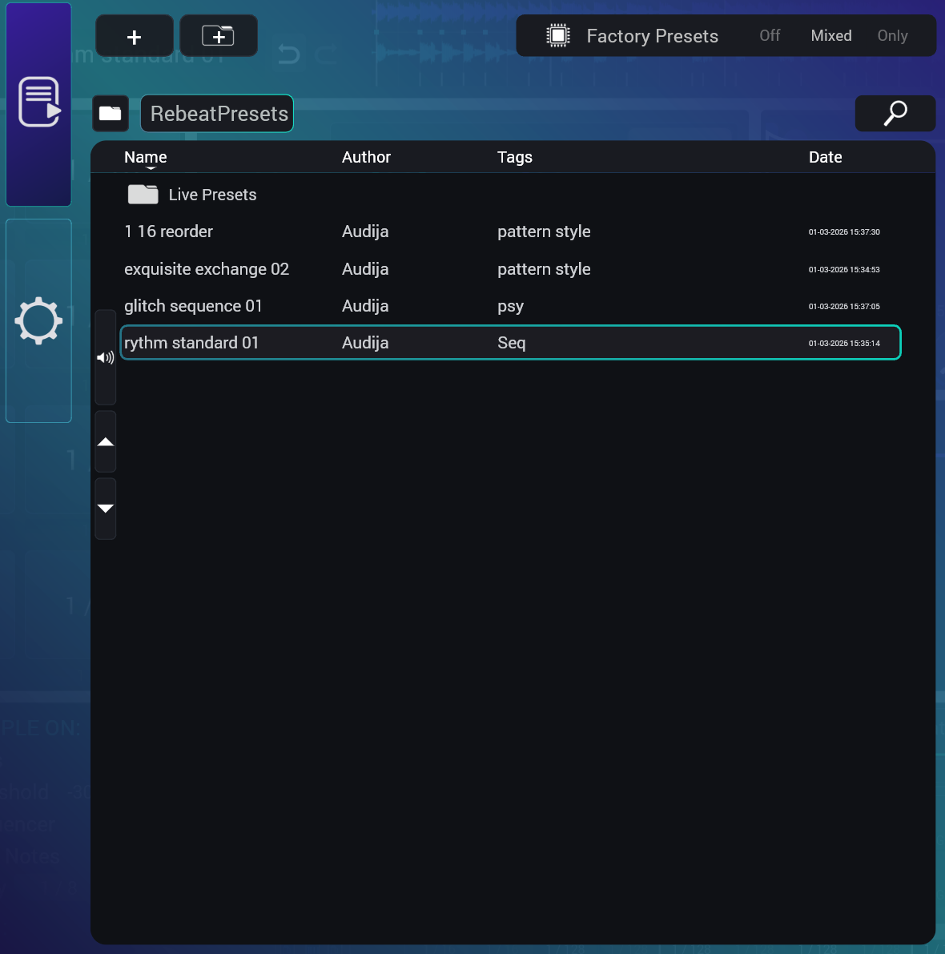Create a folder using the folder-plus icon

[218, 35]
